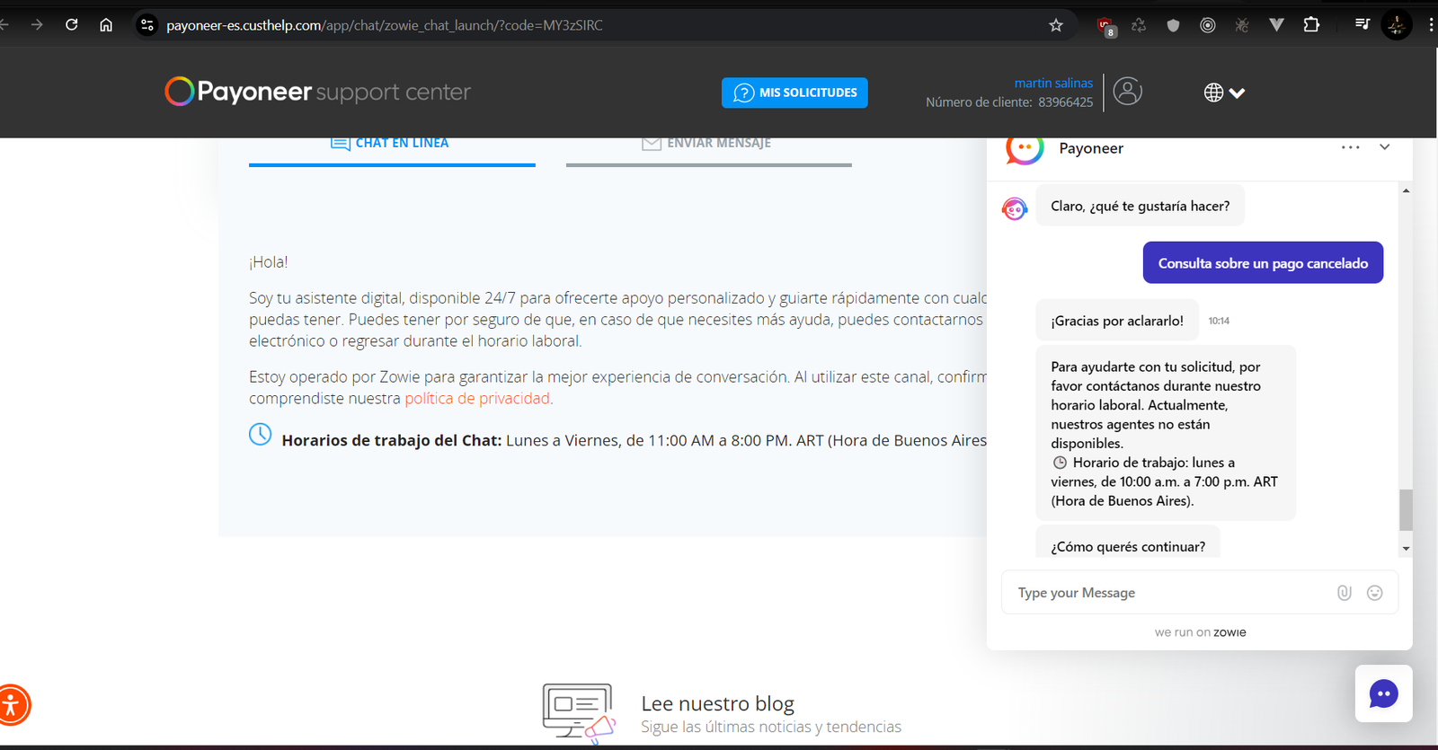Open the circular target extension icon
This screenshot has height=750, width=1438.
click(x=1208, y=25)
